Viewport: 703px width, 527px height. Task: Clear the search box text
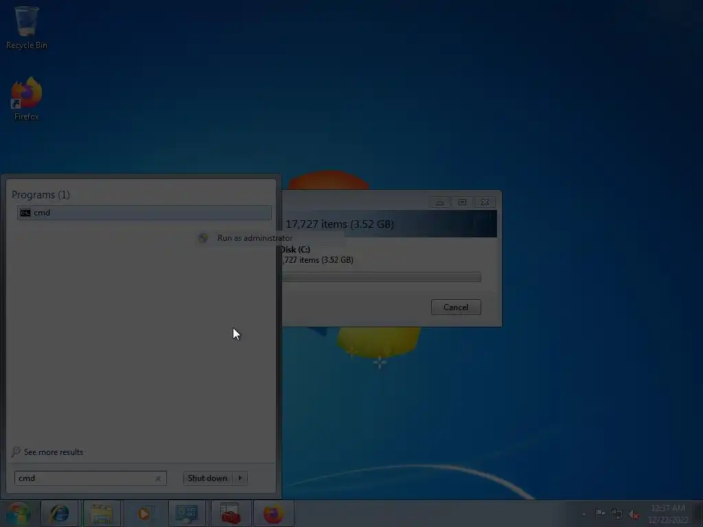(158, 478)
